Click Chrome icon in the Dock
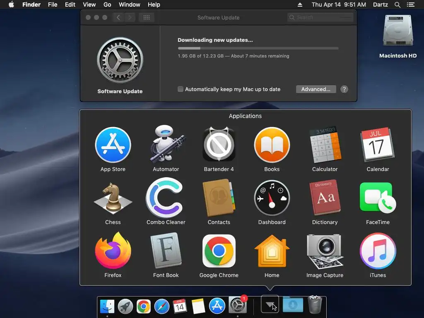 (x=144, y=306)
